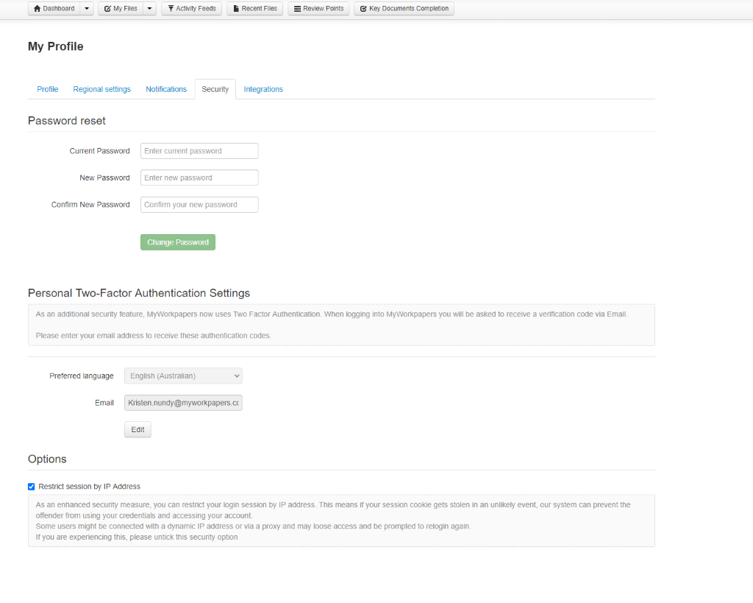Click the My Profile page heading
This screenshot has width=753, height=603.
pos(56,46)
